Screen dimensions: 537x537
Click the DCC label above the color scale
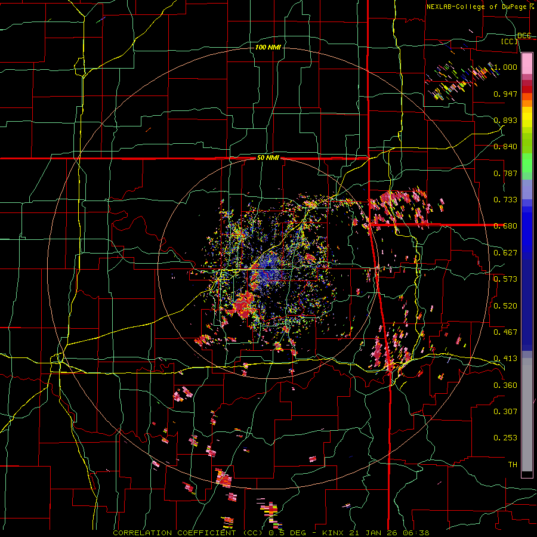[x=524, y=36]
